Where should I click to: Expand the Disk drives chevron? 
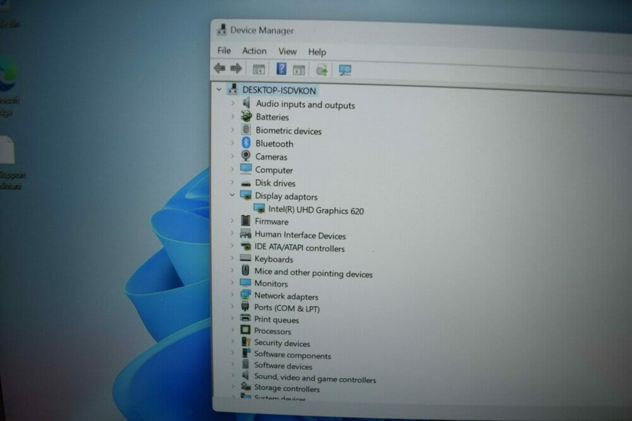pos(232,182)
